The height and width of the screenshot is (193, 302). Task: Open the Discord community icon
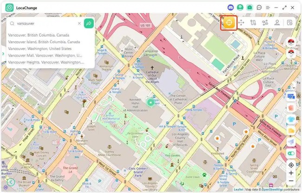pyautogui.click(x=230, y=8)
